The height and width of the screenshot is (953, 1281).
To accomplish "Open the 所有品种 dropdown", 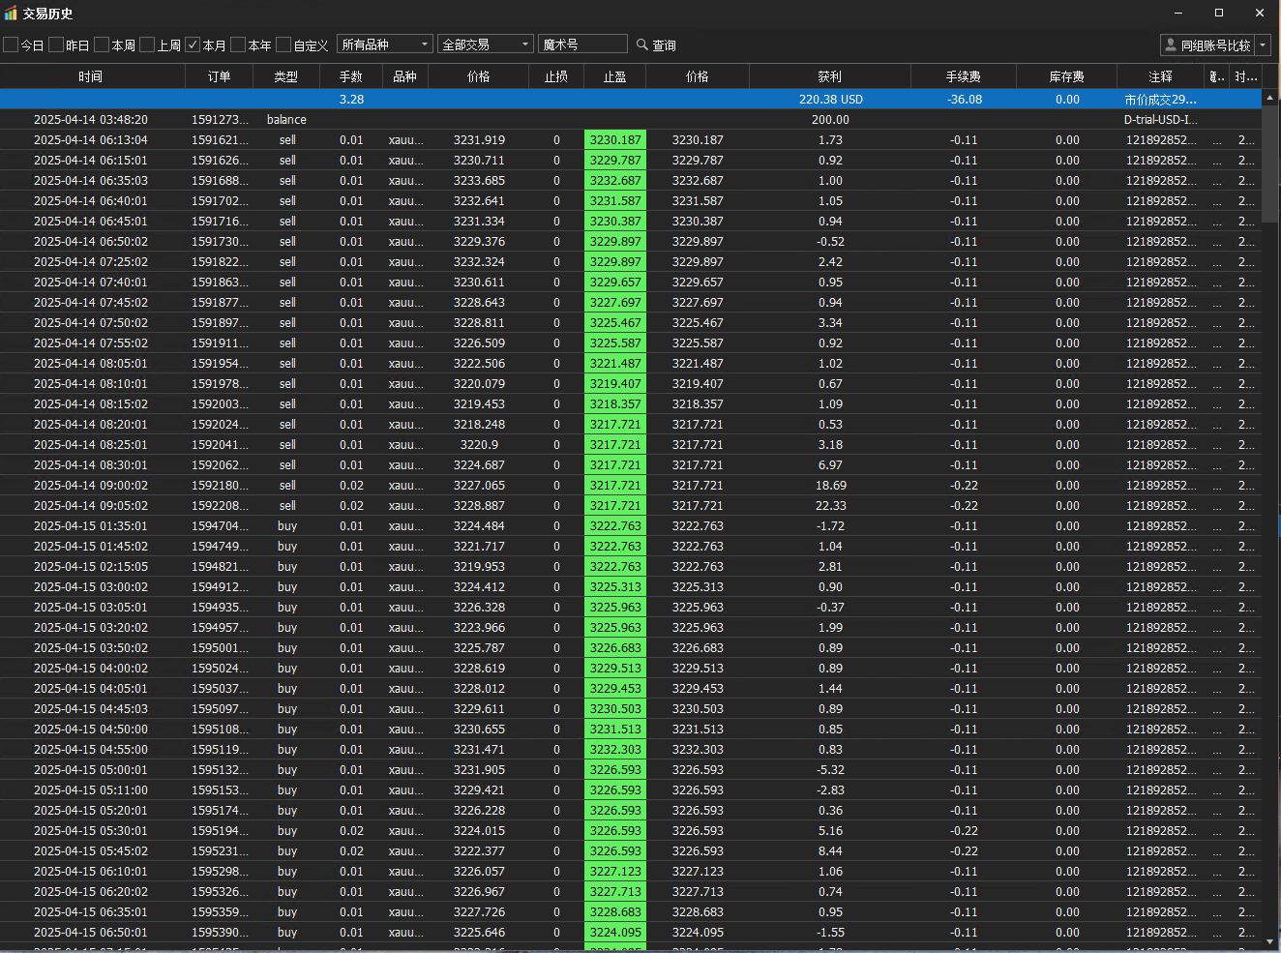I will coord(384,45).
